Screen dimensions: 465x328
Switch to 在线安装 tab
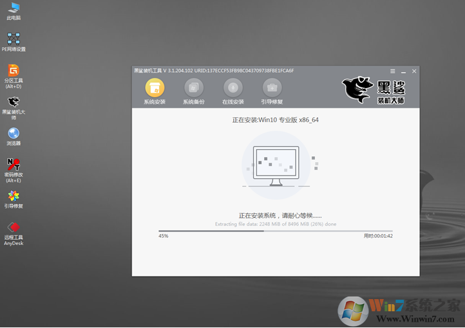pyautogui.click(x=232, y=91)
